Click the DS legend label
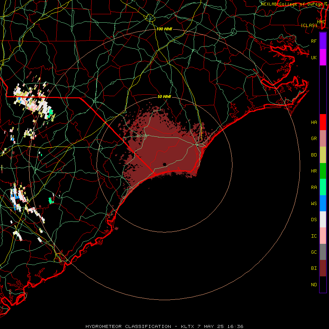The image size is (329, 329). 314,220
